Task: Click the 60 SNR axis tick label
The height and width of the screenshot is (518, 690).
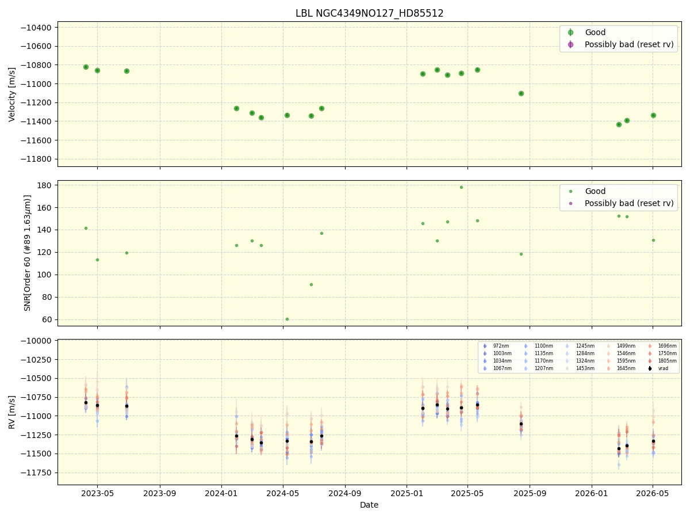Action: [x=48, y=320]
